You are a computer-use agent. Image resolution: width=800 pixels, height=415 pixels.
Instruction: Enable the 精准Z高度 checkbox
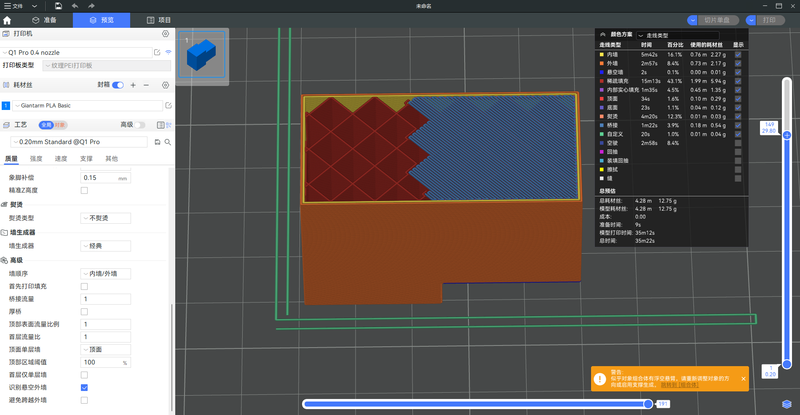coord(84,190)
